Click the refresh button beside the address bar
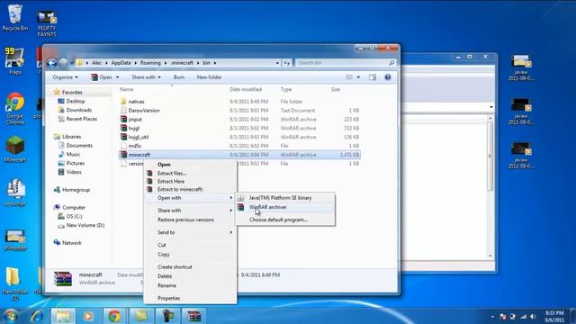This screenshot has height=324, width=576. pyautogui.click(x=287, y=63)
